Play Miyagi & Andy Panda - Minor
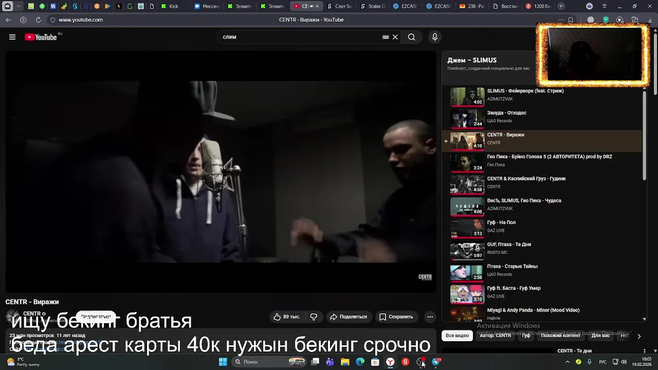 point(542,314)
